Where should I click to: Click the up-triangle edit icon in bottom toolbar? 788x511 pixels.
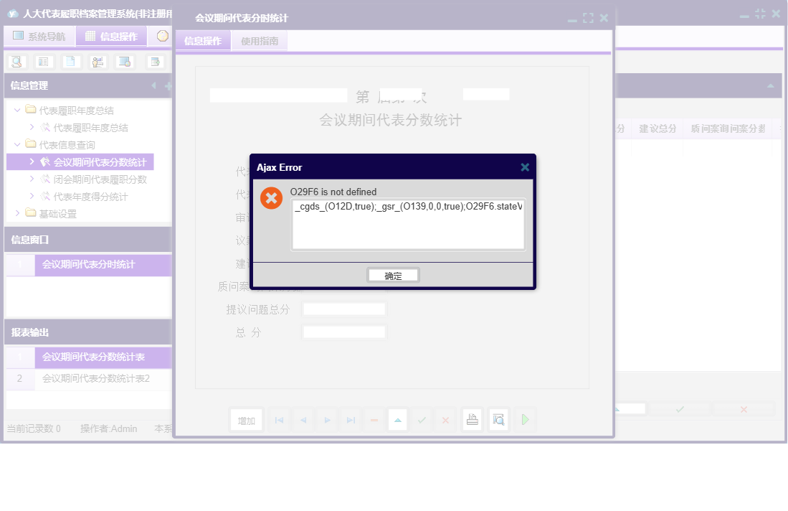[x=397, y=420]
